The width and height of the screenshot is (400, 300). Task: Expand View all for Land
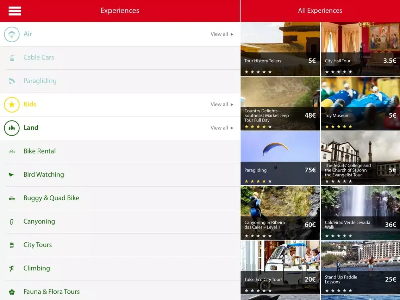pyautogui.click(x=222, y=128)
